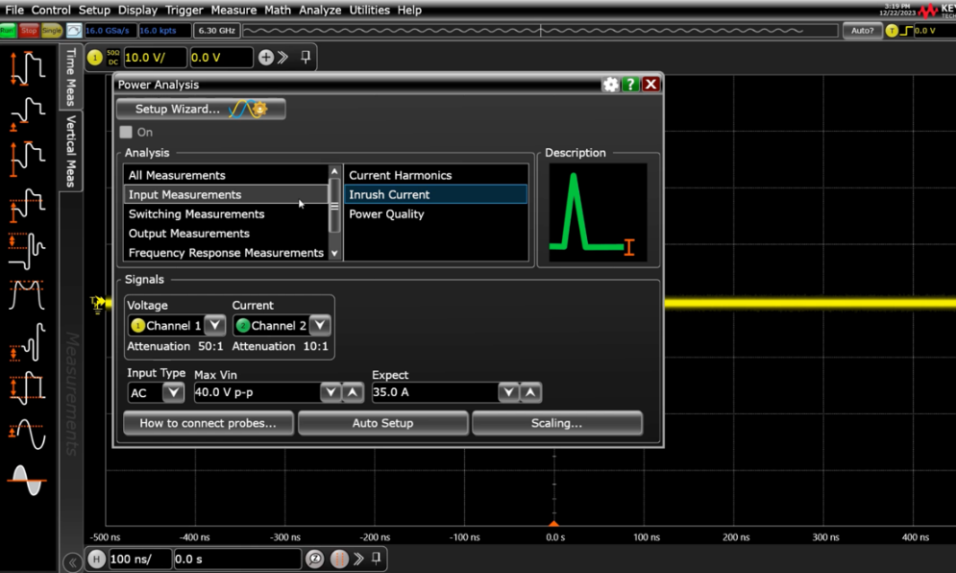Viewport: 956px width, 573px height.
Task: Switch to the Vertical Meas tab
Action: pyautogui.click(x=71, y=151)
